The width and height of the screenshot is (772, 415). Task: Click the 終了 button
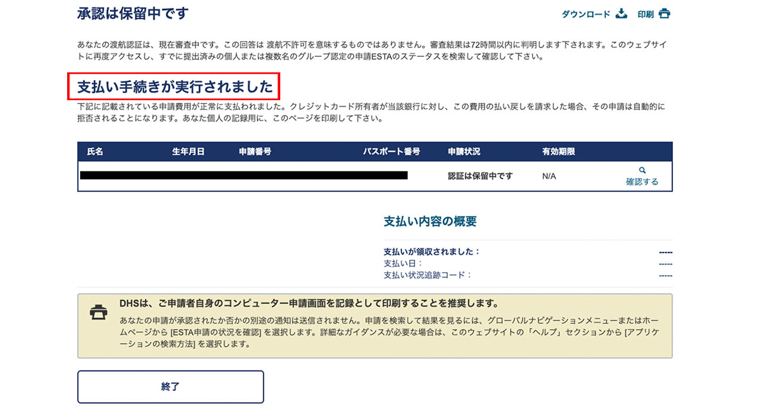point(170,387)
